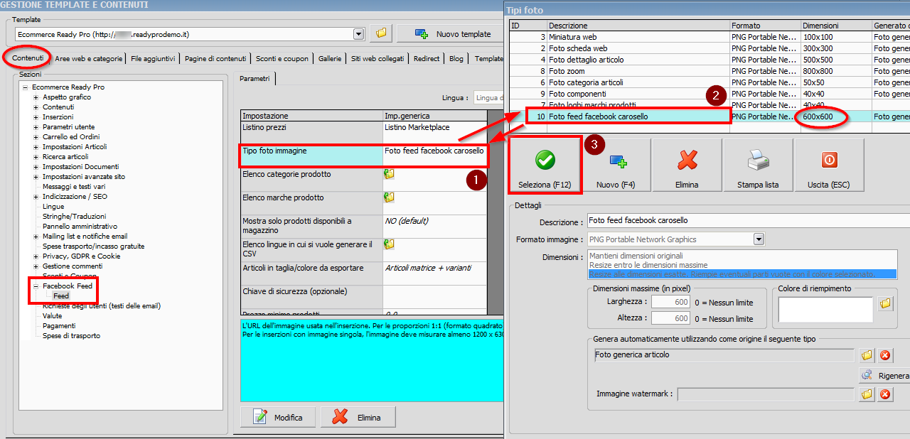Collapse the Ecommerce Ready Pro root node
The image size is (910, 439).
coord(26,87)
